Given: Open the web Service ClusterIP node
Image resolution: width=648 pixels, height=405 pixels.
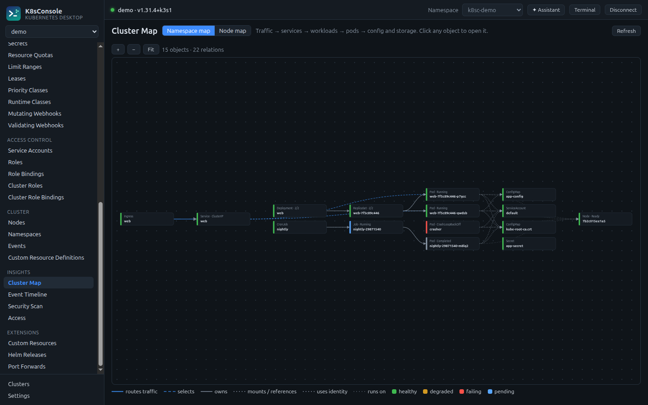Looking at the screenshot, I should (224, 219).
